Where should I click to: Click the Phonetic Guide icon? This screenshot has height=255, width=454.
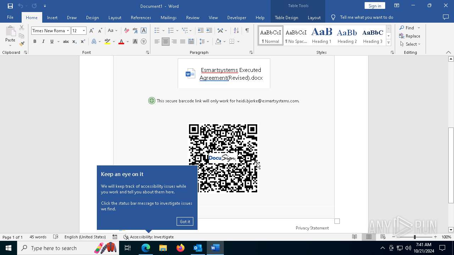point(135,31)
